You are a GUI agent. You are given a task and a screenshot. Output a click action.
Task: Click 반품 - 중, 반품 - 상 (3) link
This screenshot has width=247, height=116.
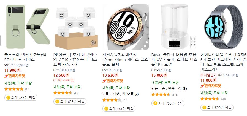pyautogui.click(x=169, y=89)
